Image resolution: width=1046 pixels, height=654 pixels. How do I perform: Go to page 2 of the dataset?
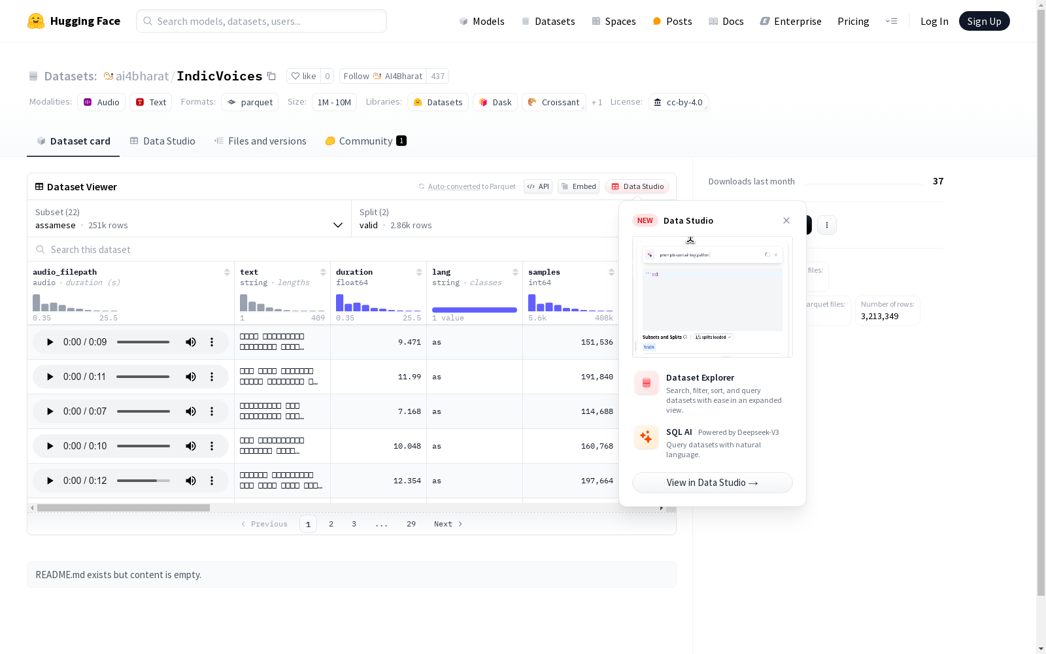point(331,524)
